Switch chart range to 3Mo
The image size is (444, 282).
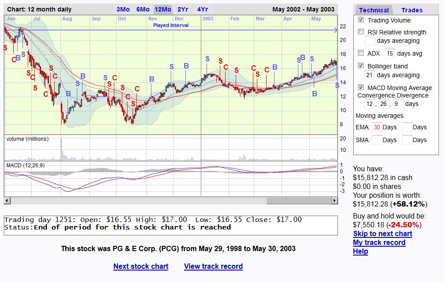[x=123, y=9]
